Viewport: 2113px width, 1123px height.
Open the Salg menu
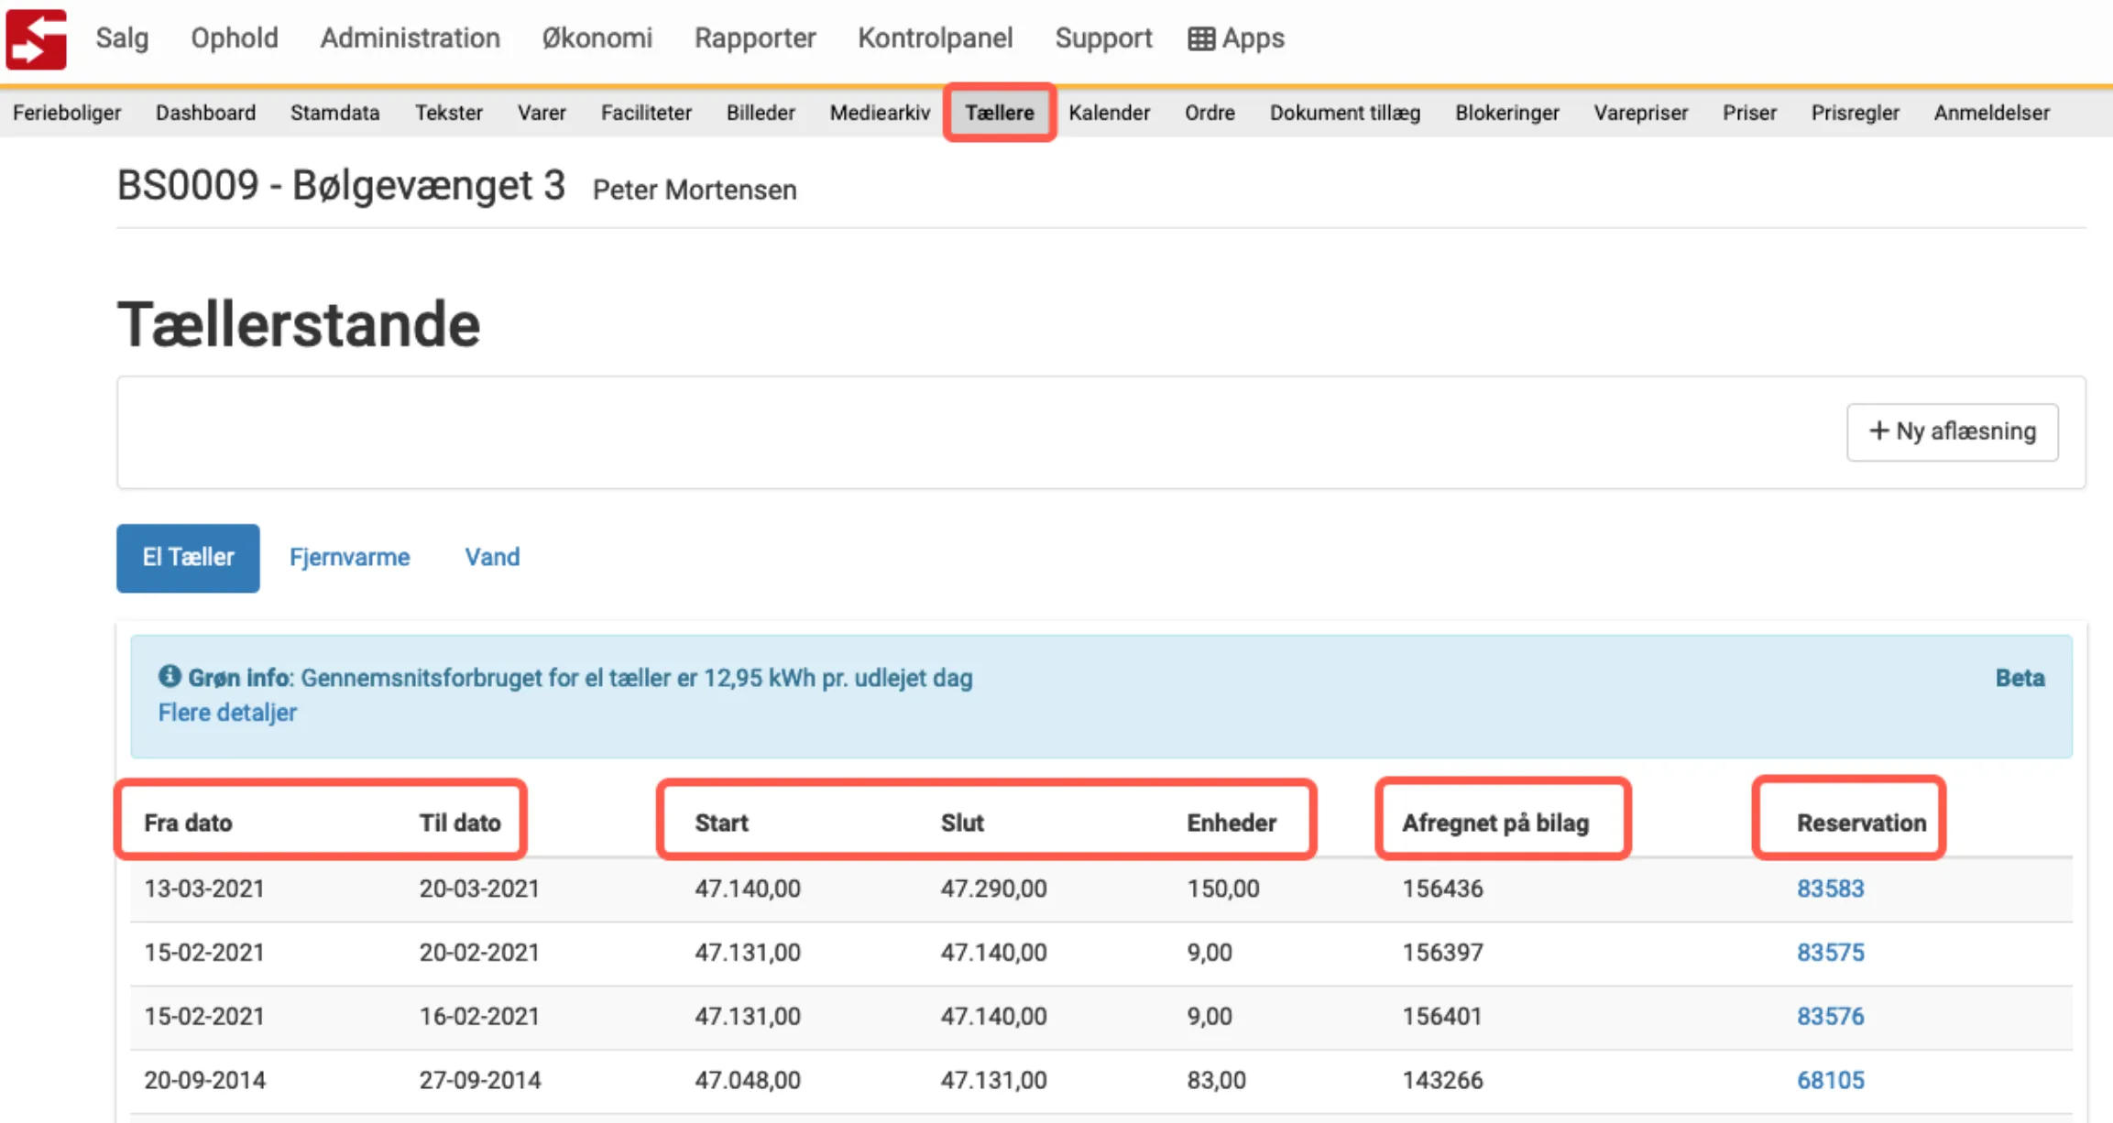122,38
